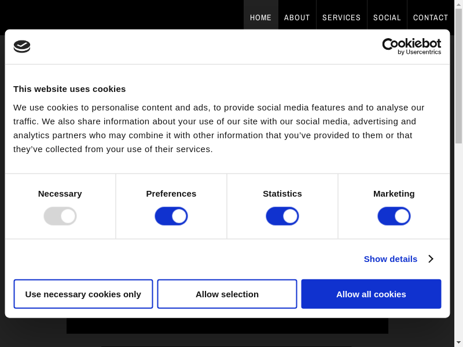Disable the Preferences cookies toggle
Image resolution: width=463 pixels, height=347 pixels.
pyautogui.click(x=171, y=216)
